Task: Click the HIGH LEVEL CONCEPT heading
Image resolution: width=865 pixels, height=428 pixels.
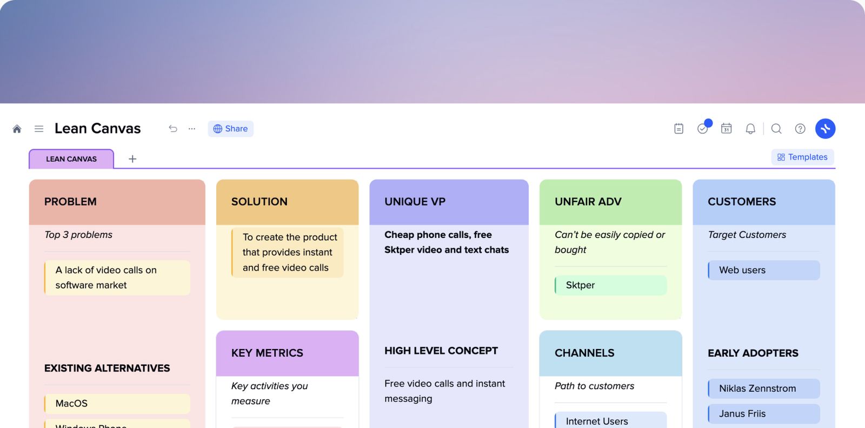Action: [x=441, y=351]
